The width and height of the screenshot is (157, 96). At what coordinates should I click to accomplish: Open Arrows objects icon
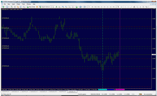click(146, 7)
